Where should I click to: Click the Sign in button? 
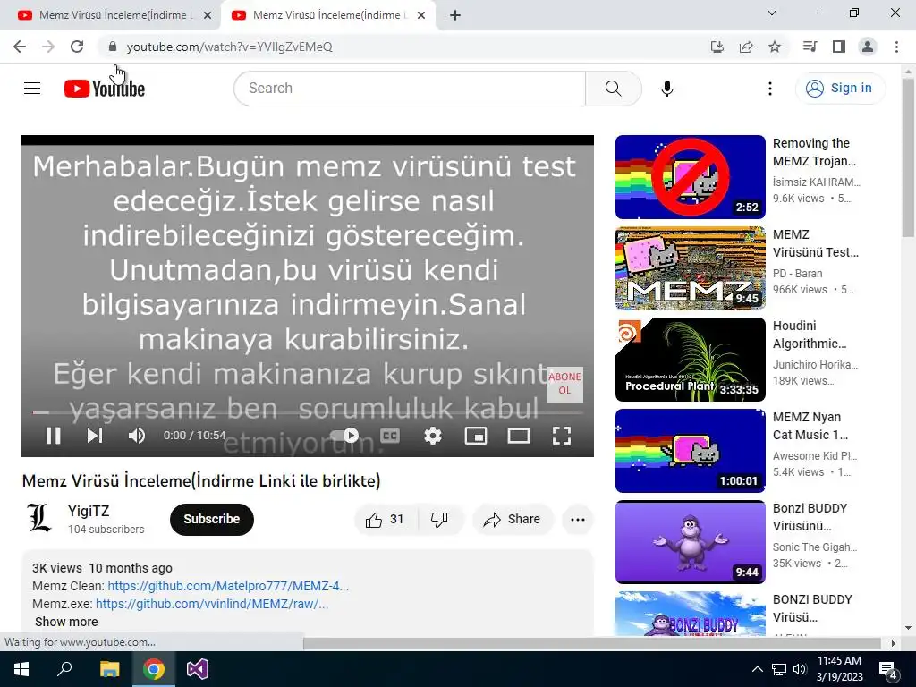coord(840,89)
